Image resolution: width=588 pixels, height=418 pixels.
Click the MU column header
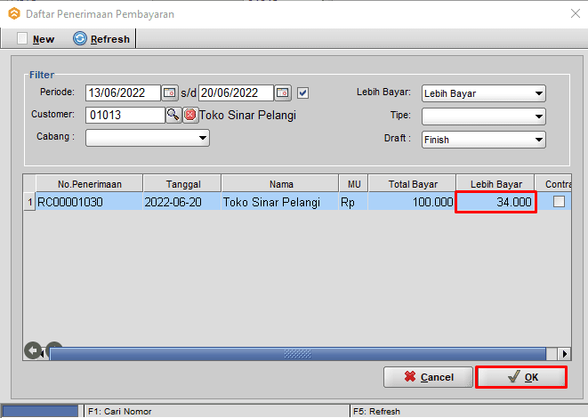pyautogui.click(x=354, y=184)
